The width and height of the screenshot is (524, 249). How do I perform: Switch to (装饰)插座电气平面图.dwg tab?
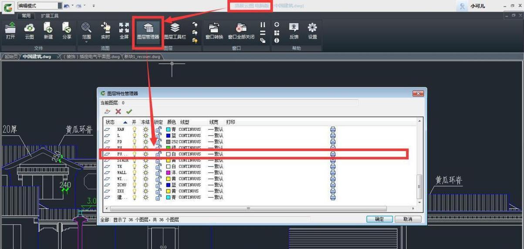tap(91, 56)
